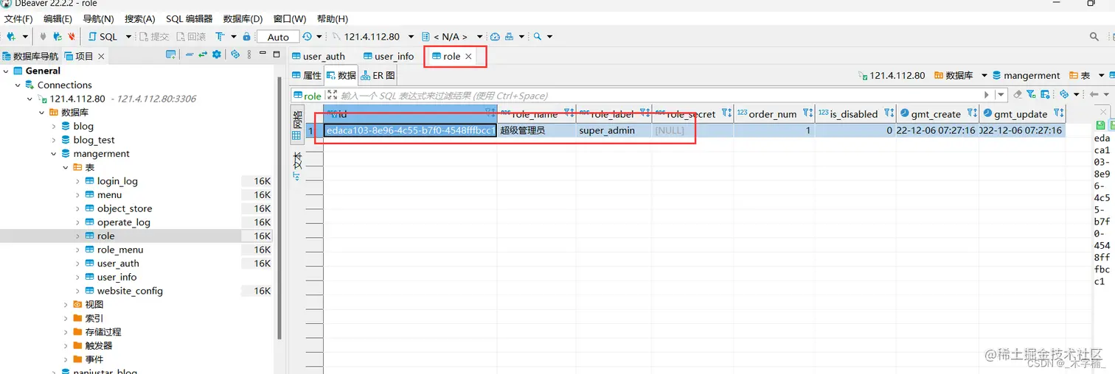Open the 窗口(W) menu
The height and width of the screenshot is (374, 1115).
click(x=289, y=18)
